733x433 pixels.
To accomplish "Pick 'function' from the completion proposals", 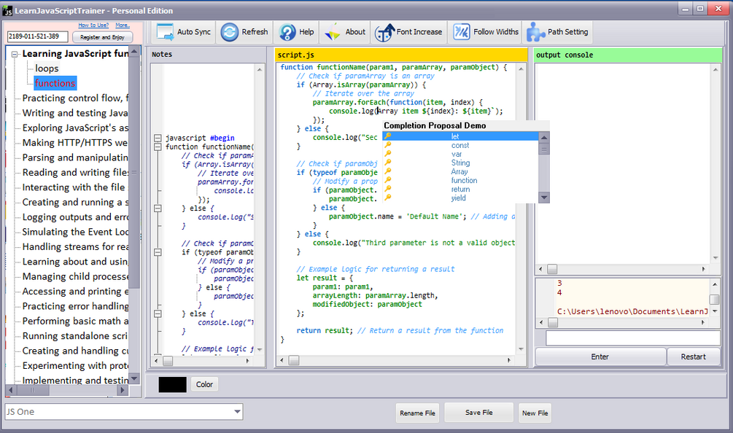I will point(460,180).
